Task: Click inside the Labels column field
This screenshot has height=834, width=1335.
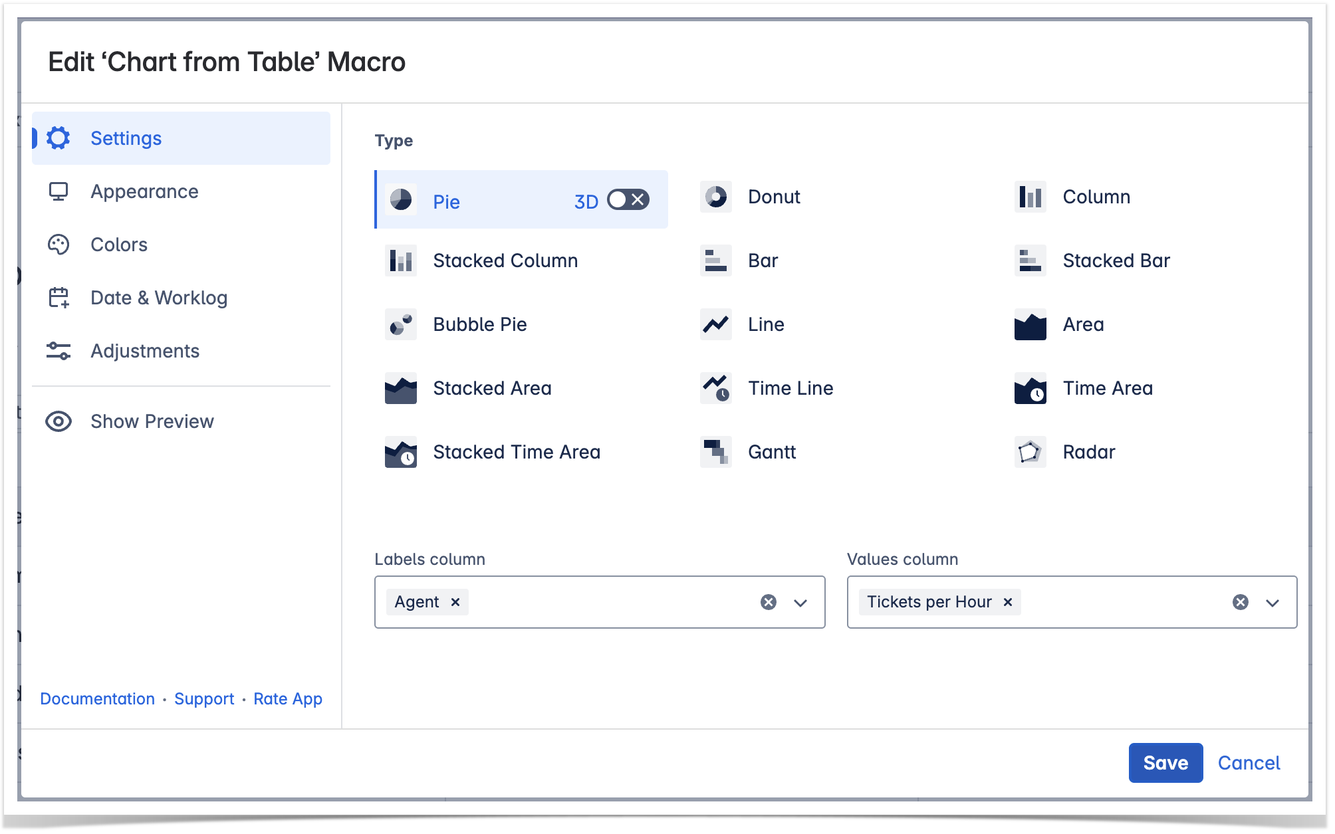Action: click(x=612, y=602)
